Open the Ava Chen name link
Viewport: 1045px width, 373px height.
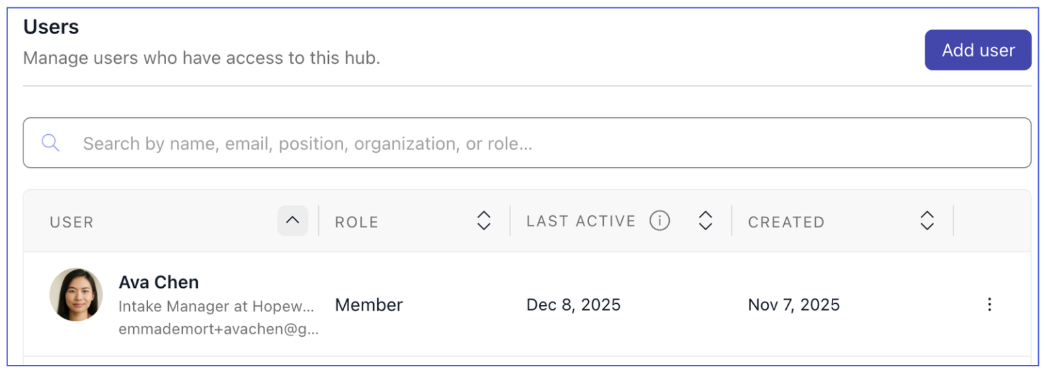click(159, 282)
